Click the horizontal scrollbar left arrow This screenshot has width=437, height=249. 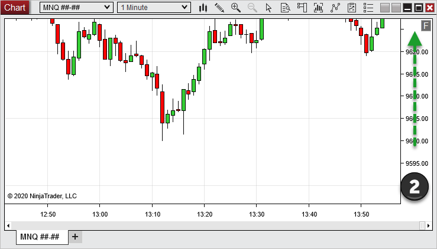point(8,225)
